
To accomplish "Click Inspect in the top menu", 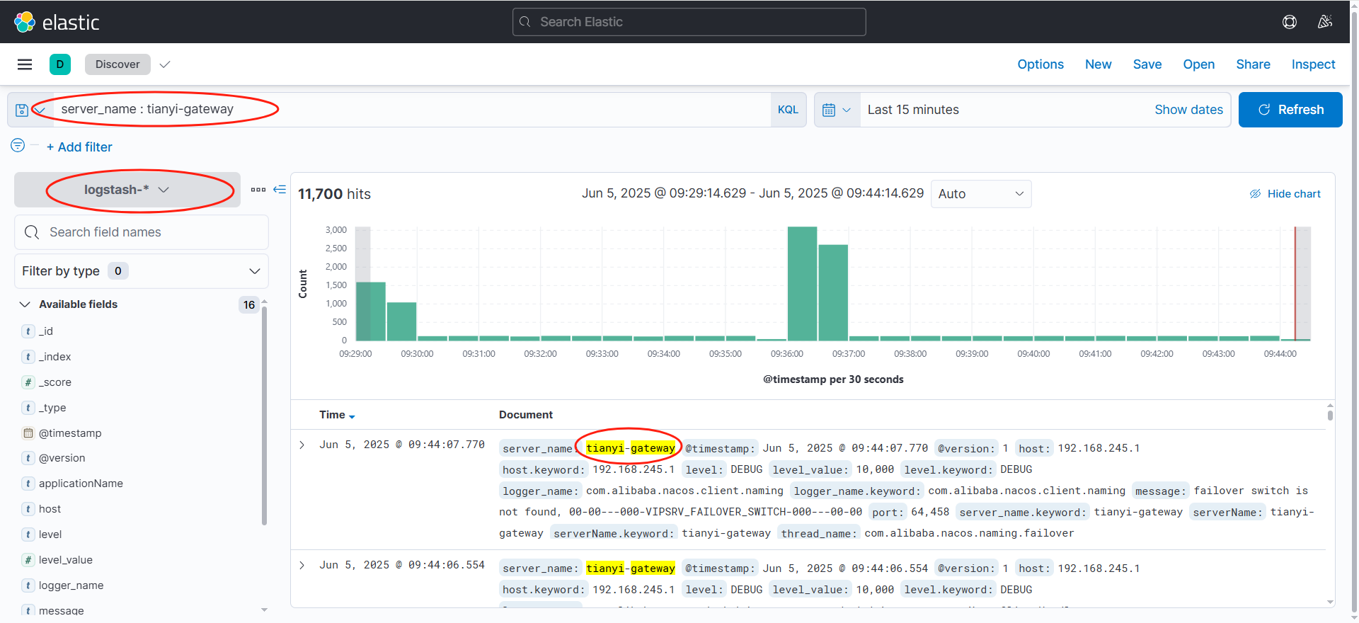I will pos(1314,64).
